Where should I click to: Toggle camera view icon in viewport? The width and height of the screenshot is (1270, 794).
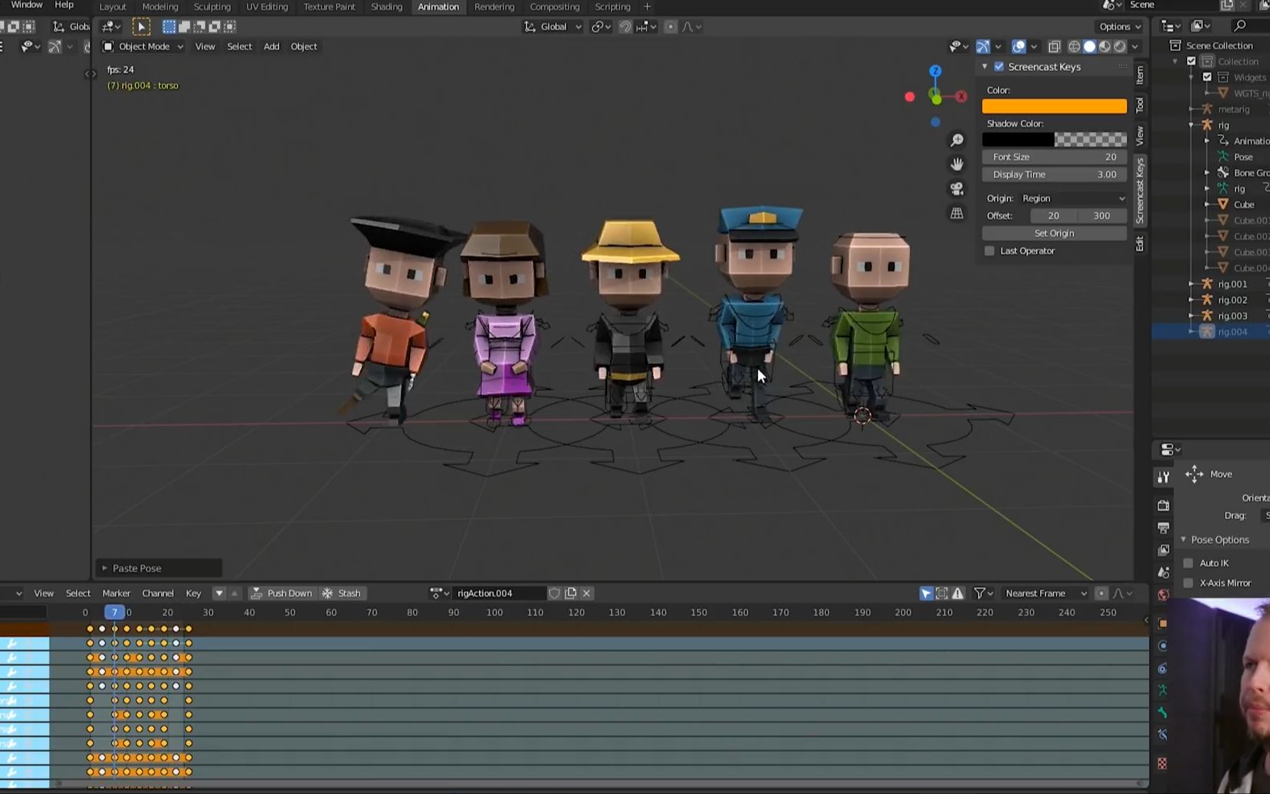[x=957, y=189]
